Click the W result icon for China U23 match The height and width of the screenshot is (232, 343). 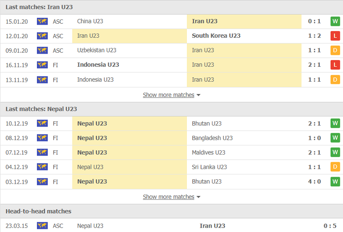click(x=335, y=22)
